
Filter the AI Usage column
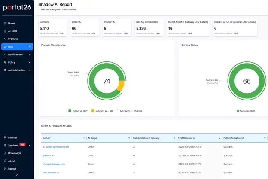(x=129, y=138)
